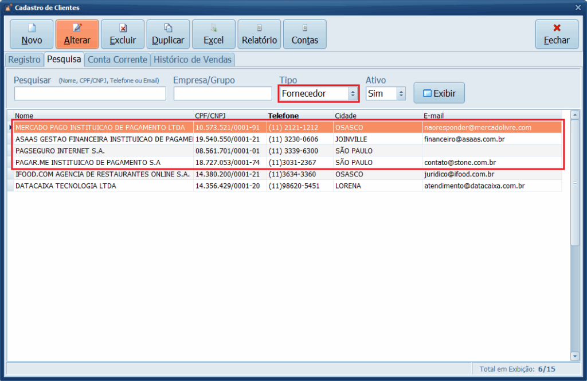Click the vertical scrollbar down arrow

click(575, 356)
